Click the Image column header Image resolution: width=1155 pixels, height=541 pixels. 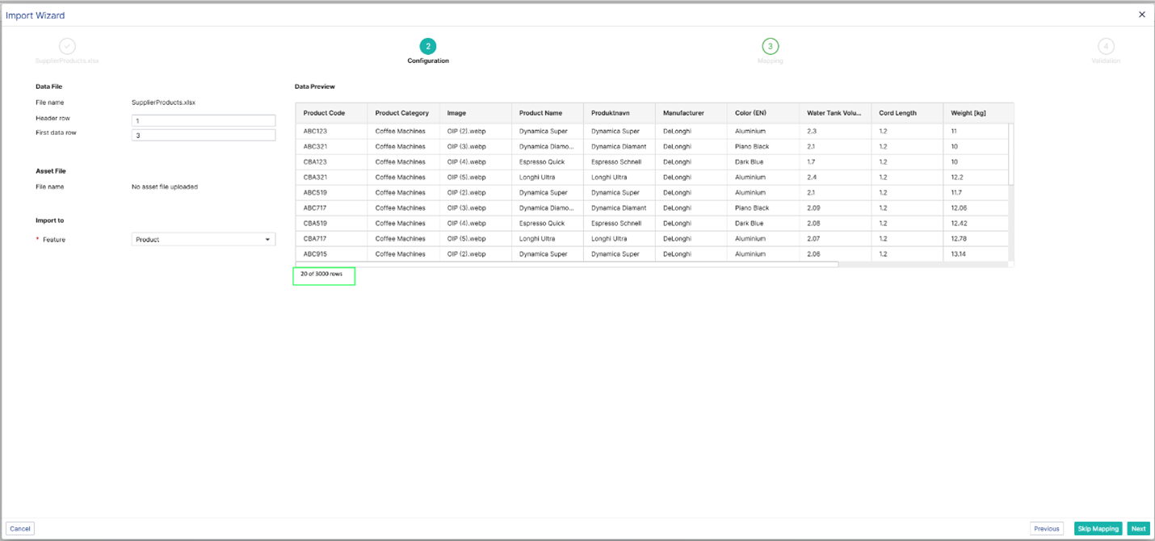[475, 113]
